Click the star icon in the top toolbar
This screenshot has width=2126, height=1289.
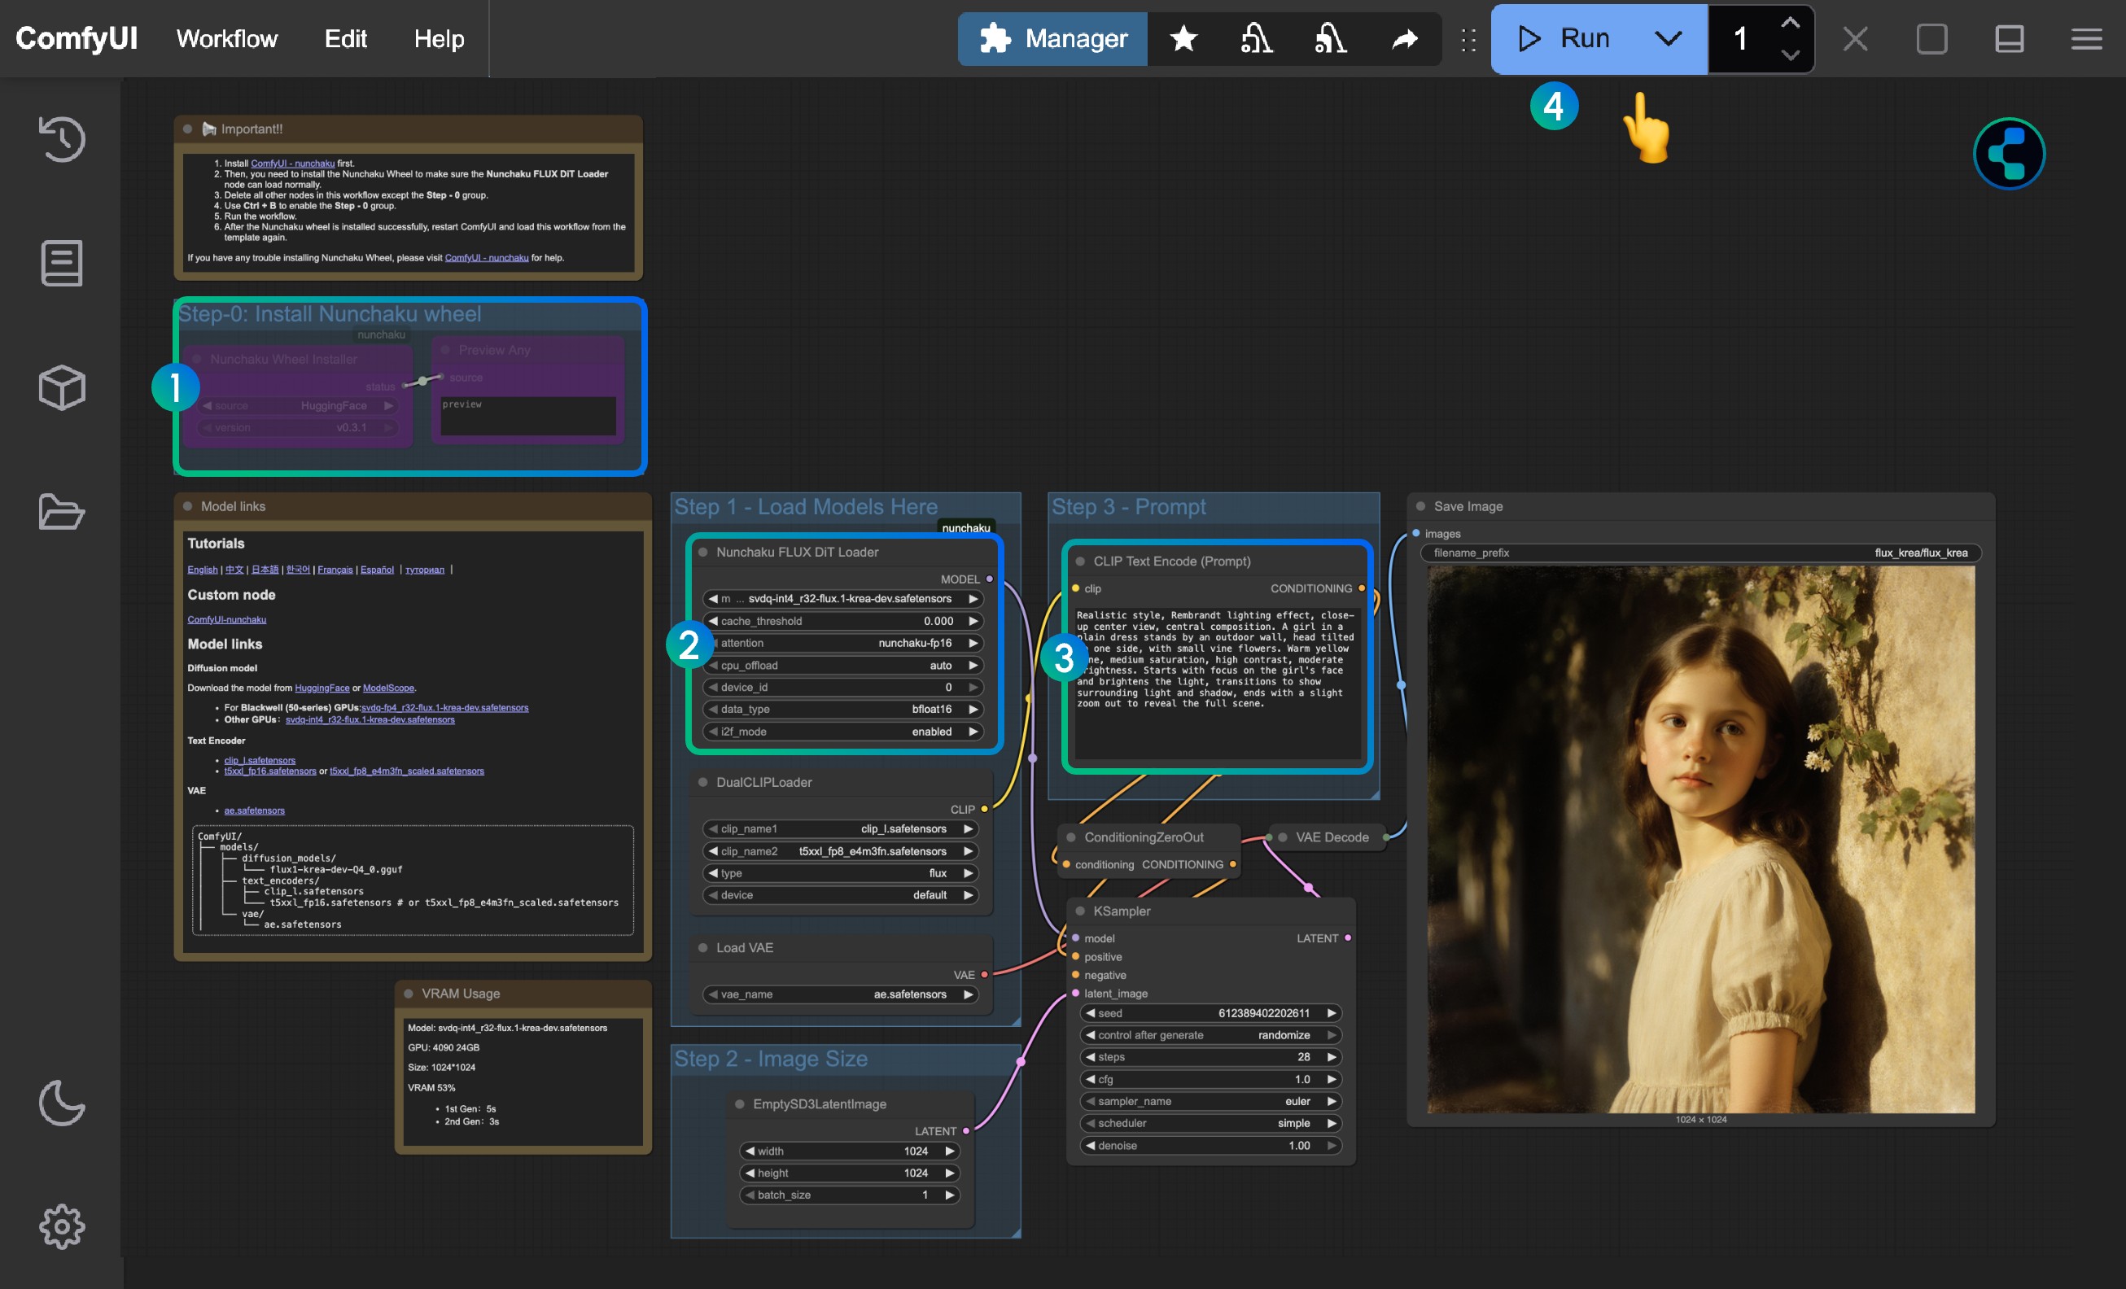pos(1183,38)
